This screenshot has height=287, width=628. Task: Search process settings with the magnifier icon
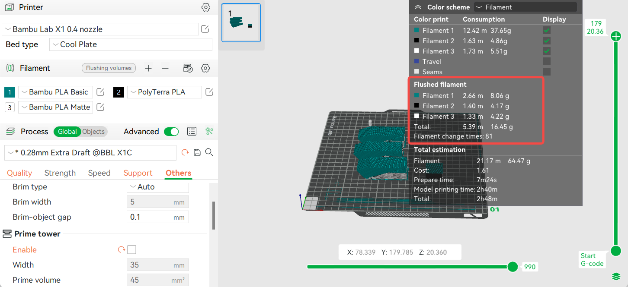pos(208,152)
